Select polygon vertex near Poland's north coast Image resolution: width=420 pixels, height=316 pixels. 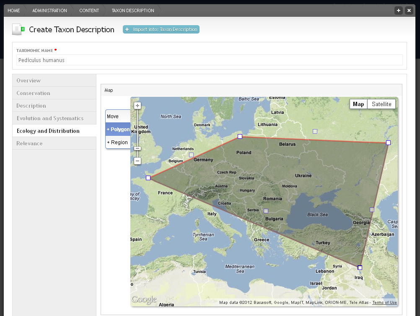click(x=240, y=137)
